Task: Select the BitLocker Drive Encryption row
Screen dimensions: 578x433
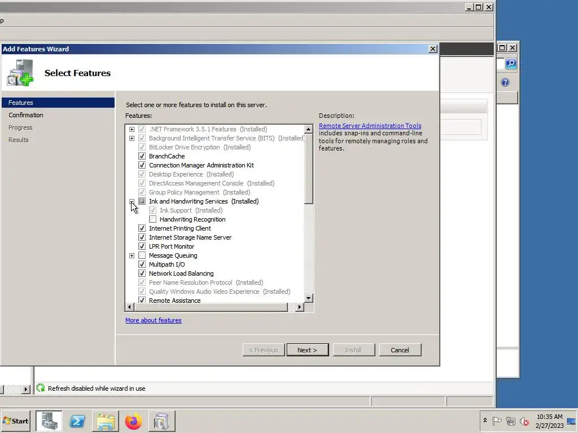Action: pos(200,147)
